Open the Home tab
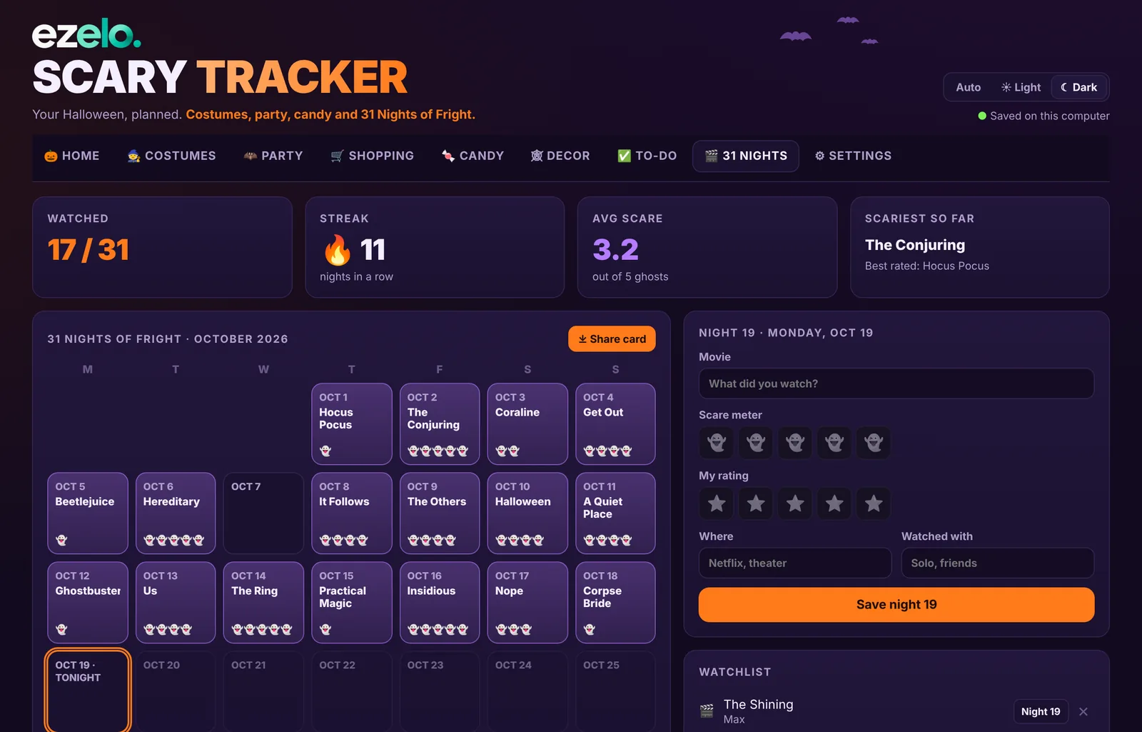Image resolution: width=1142 pixels, height=732 pixels. (x=72, y=156)
